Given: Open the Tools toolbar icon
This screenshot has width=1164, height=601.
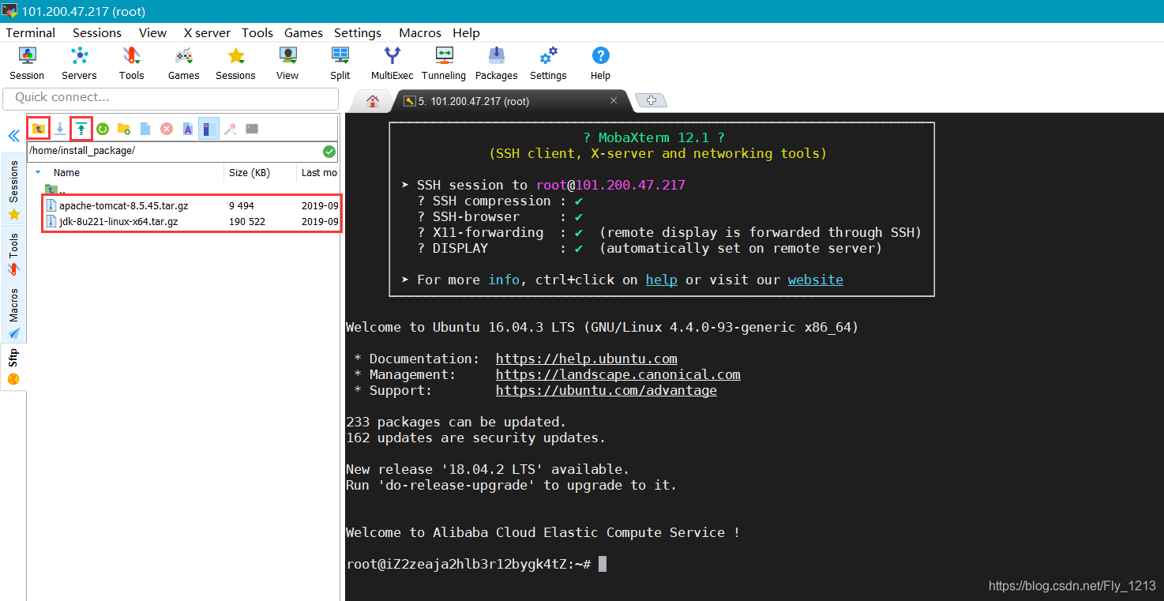Looking at the screenshot, I should (x=131, y=63).
